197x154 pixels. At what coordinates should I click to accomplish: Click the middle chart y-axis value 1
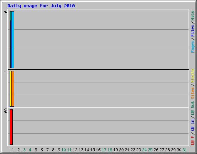tap(6, 71)
